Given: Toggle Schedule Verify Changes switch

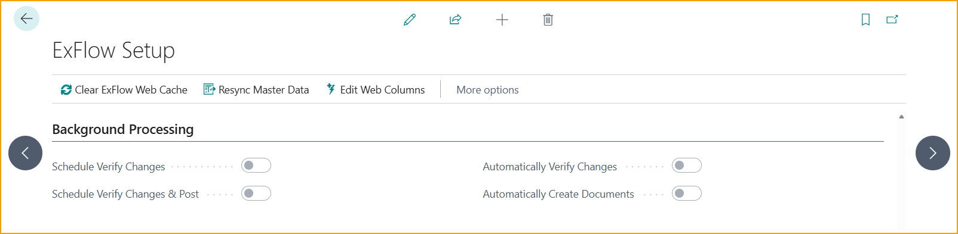Looking at the screenshot, I should [256, 166].
